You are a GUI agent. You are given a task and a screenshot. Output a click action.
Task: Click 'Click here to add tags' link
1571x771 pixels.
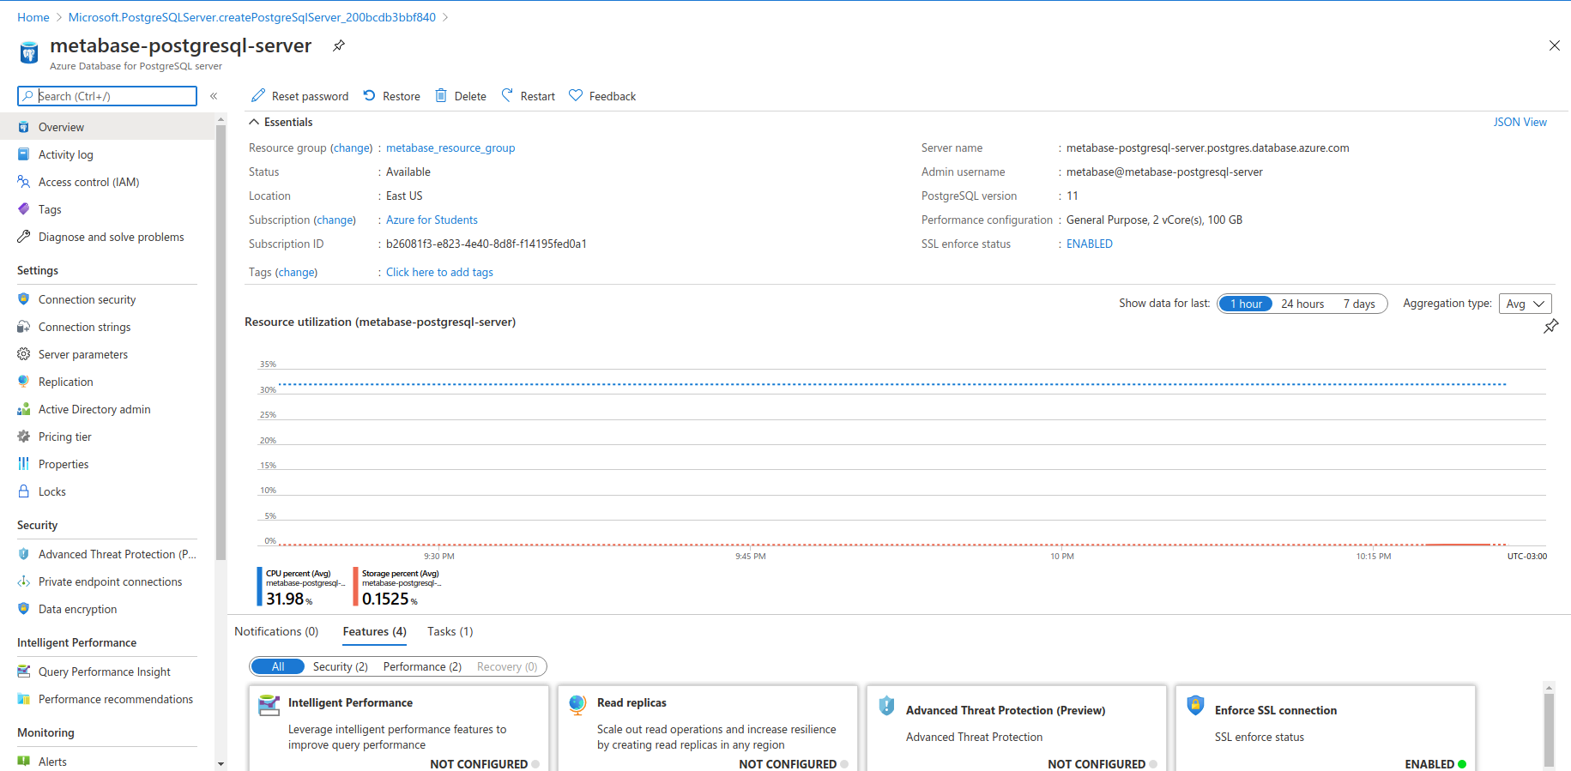[439, 272]
